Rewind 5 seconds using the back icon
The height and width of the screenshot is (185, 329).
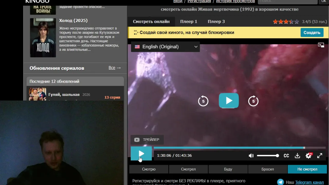coord(203,101)
